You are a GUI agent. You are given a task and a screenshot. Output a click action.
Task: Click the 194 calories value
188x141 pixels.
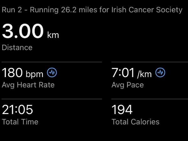(x=122, y=110)
